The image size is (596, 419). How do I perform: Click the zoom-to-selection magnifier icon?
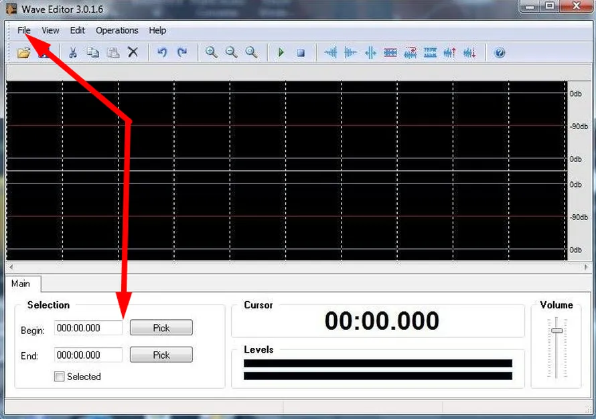[251, 52]
